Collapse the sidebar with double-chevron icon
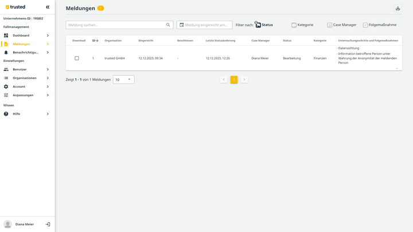Viewport: 413px width, 232px height. click(x=48, y=7)
